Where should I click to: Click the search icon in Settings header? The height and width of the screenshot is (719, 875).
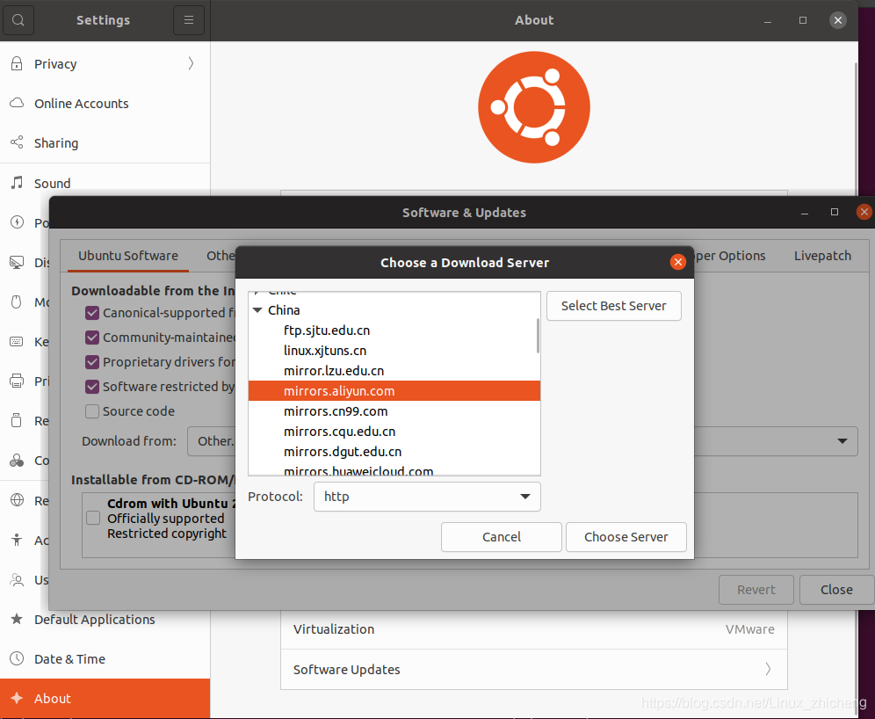pyautogui.click(x=18, y=20)
